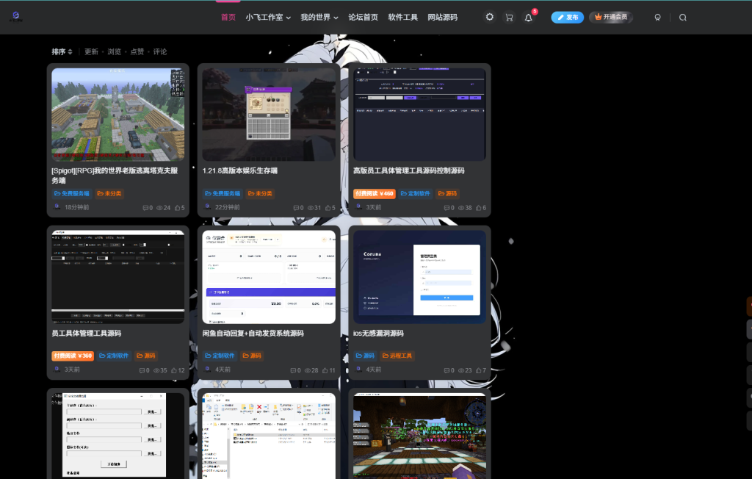Toggle the theme with the sun icon
This screenshot has width=752, height=479.
pos(489,17)
